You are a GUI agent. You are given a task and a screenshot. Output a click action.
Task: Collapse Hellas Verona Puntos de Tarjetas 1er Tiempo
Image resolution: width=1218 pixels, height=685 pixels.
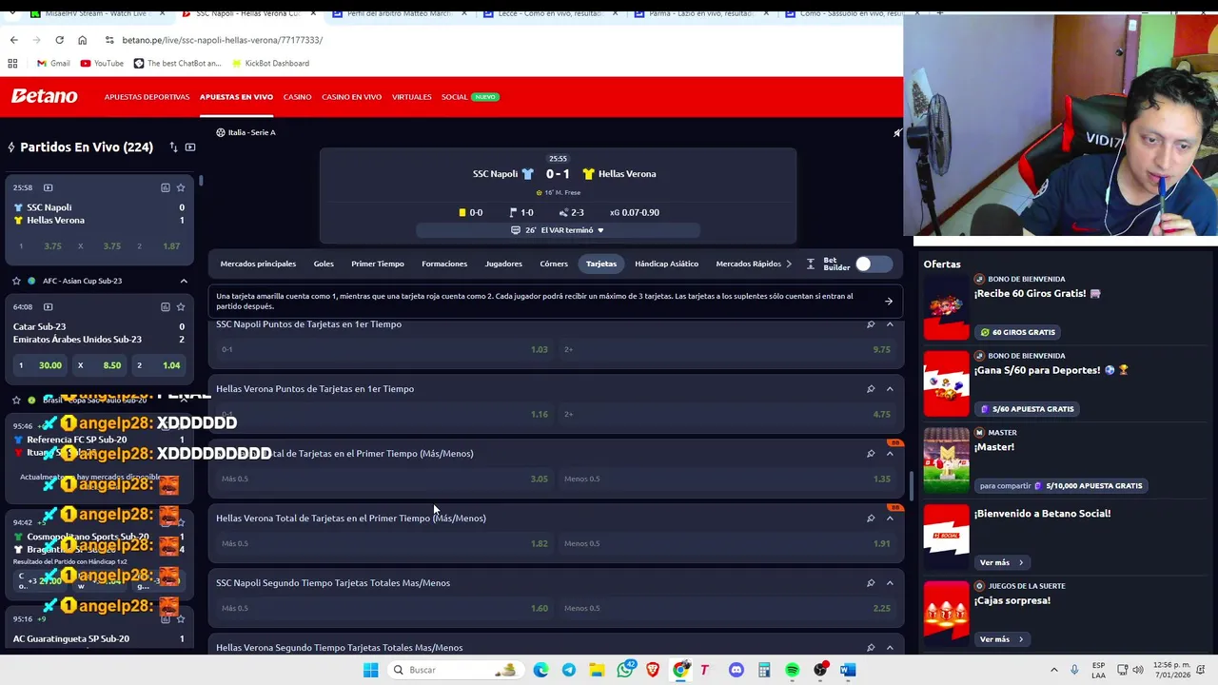pyautogui.click(x=890, y=389)
